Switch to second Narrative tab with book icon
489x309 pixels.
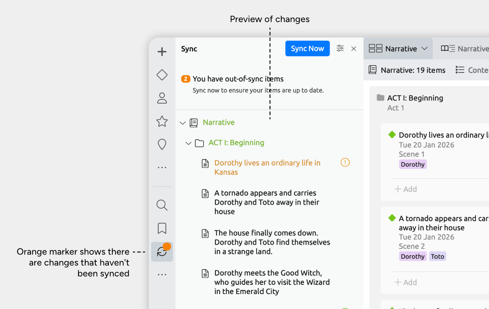pos(465,49)
